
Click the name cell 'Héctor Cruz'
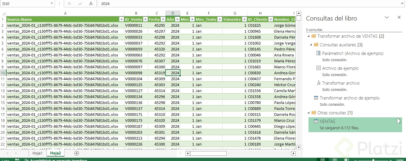point(285,85)
